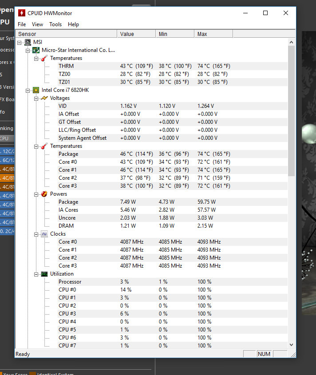Select the Package temperature row
316x375 pixels.
(172, 154)
